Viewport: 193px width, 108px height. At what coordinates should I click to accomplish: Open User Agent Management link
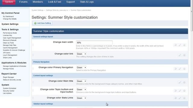pos(12,38)
